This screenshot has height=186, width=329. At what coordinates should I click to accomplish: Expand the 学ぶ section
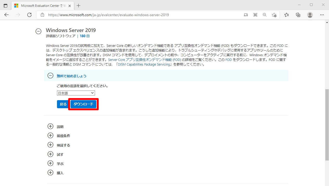tap(50, 163)
